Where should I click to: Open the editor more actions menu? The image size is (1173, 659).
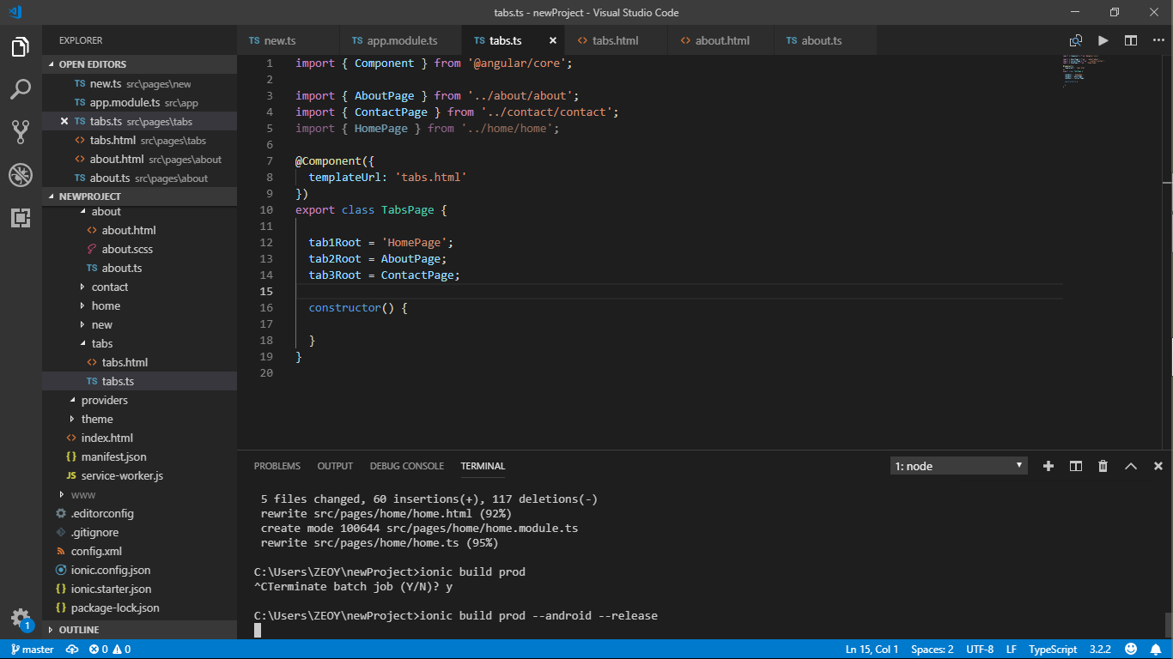(1157, 40)
